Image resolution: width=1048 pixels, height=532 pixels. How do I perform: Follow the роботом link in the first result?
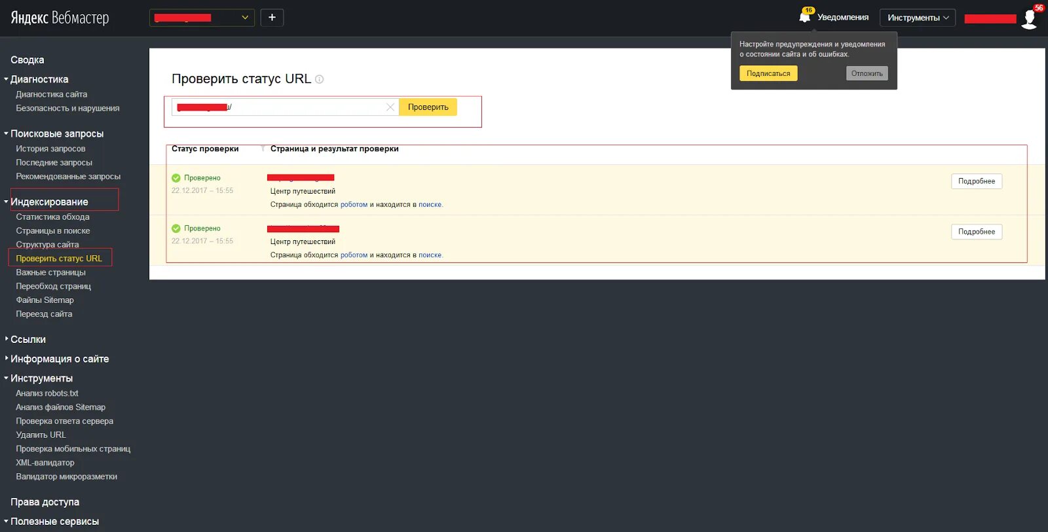354,204
